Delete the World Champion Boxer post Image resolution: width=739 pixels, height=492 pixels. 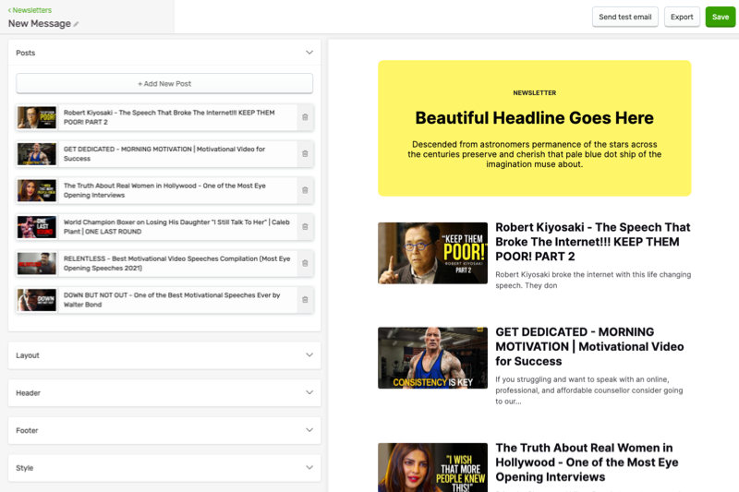coord(305,227)
